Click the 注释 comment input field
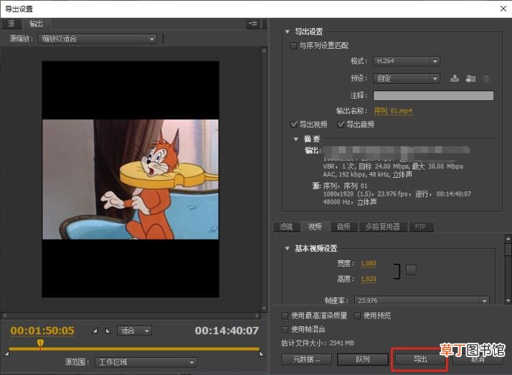Viewport: 512px width, 375px height. point(433,95)
